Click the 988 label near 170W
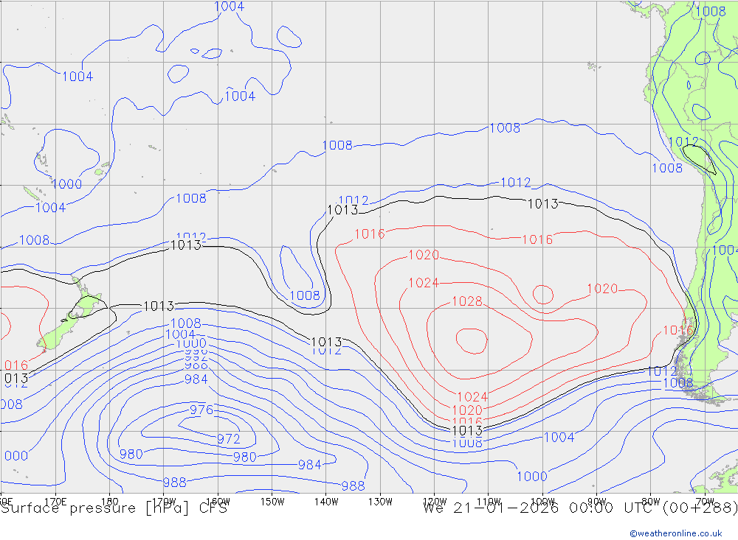The image size is (738, 540). coord(175,483)
